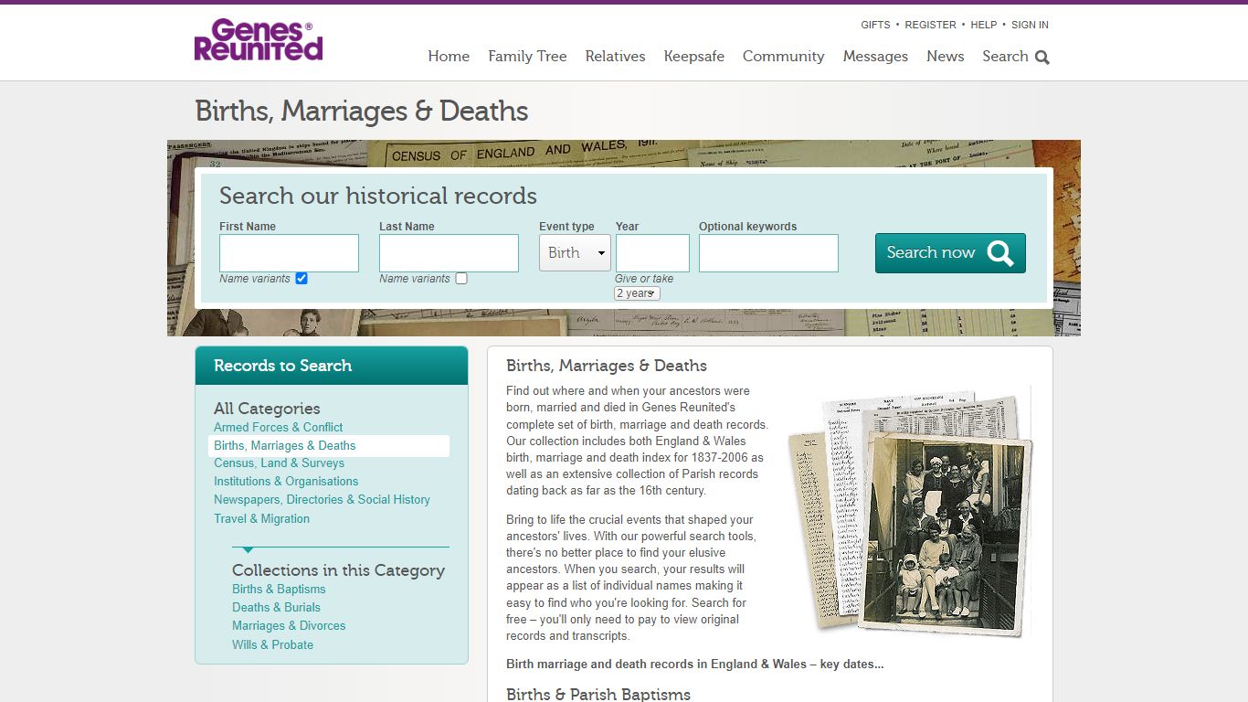Image resolution: width=1248 pixels, height=702 pixels.
Task: Open the Genes Reunited logo homepage
Action: (259, 40)
